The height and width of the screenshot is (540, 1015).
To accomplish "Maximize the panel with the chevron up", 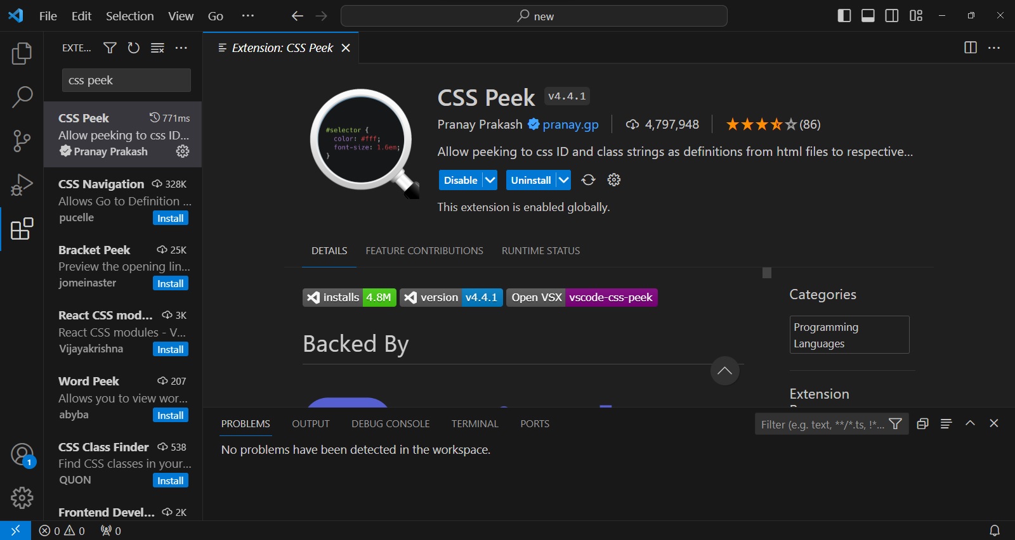I will tap(970, 423).
